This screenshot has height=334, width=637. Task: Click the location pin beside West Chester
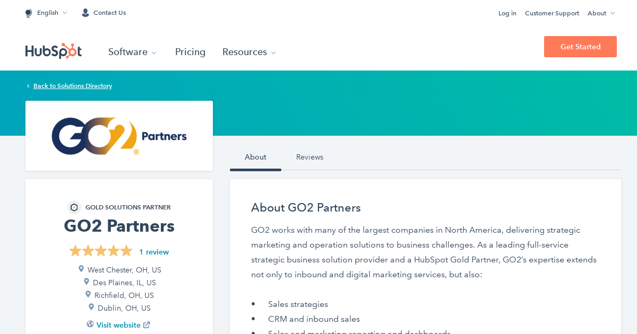point(81,268)
